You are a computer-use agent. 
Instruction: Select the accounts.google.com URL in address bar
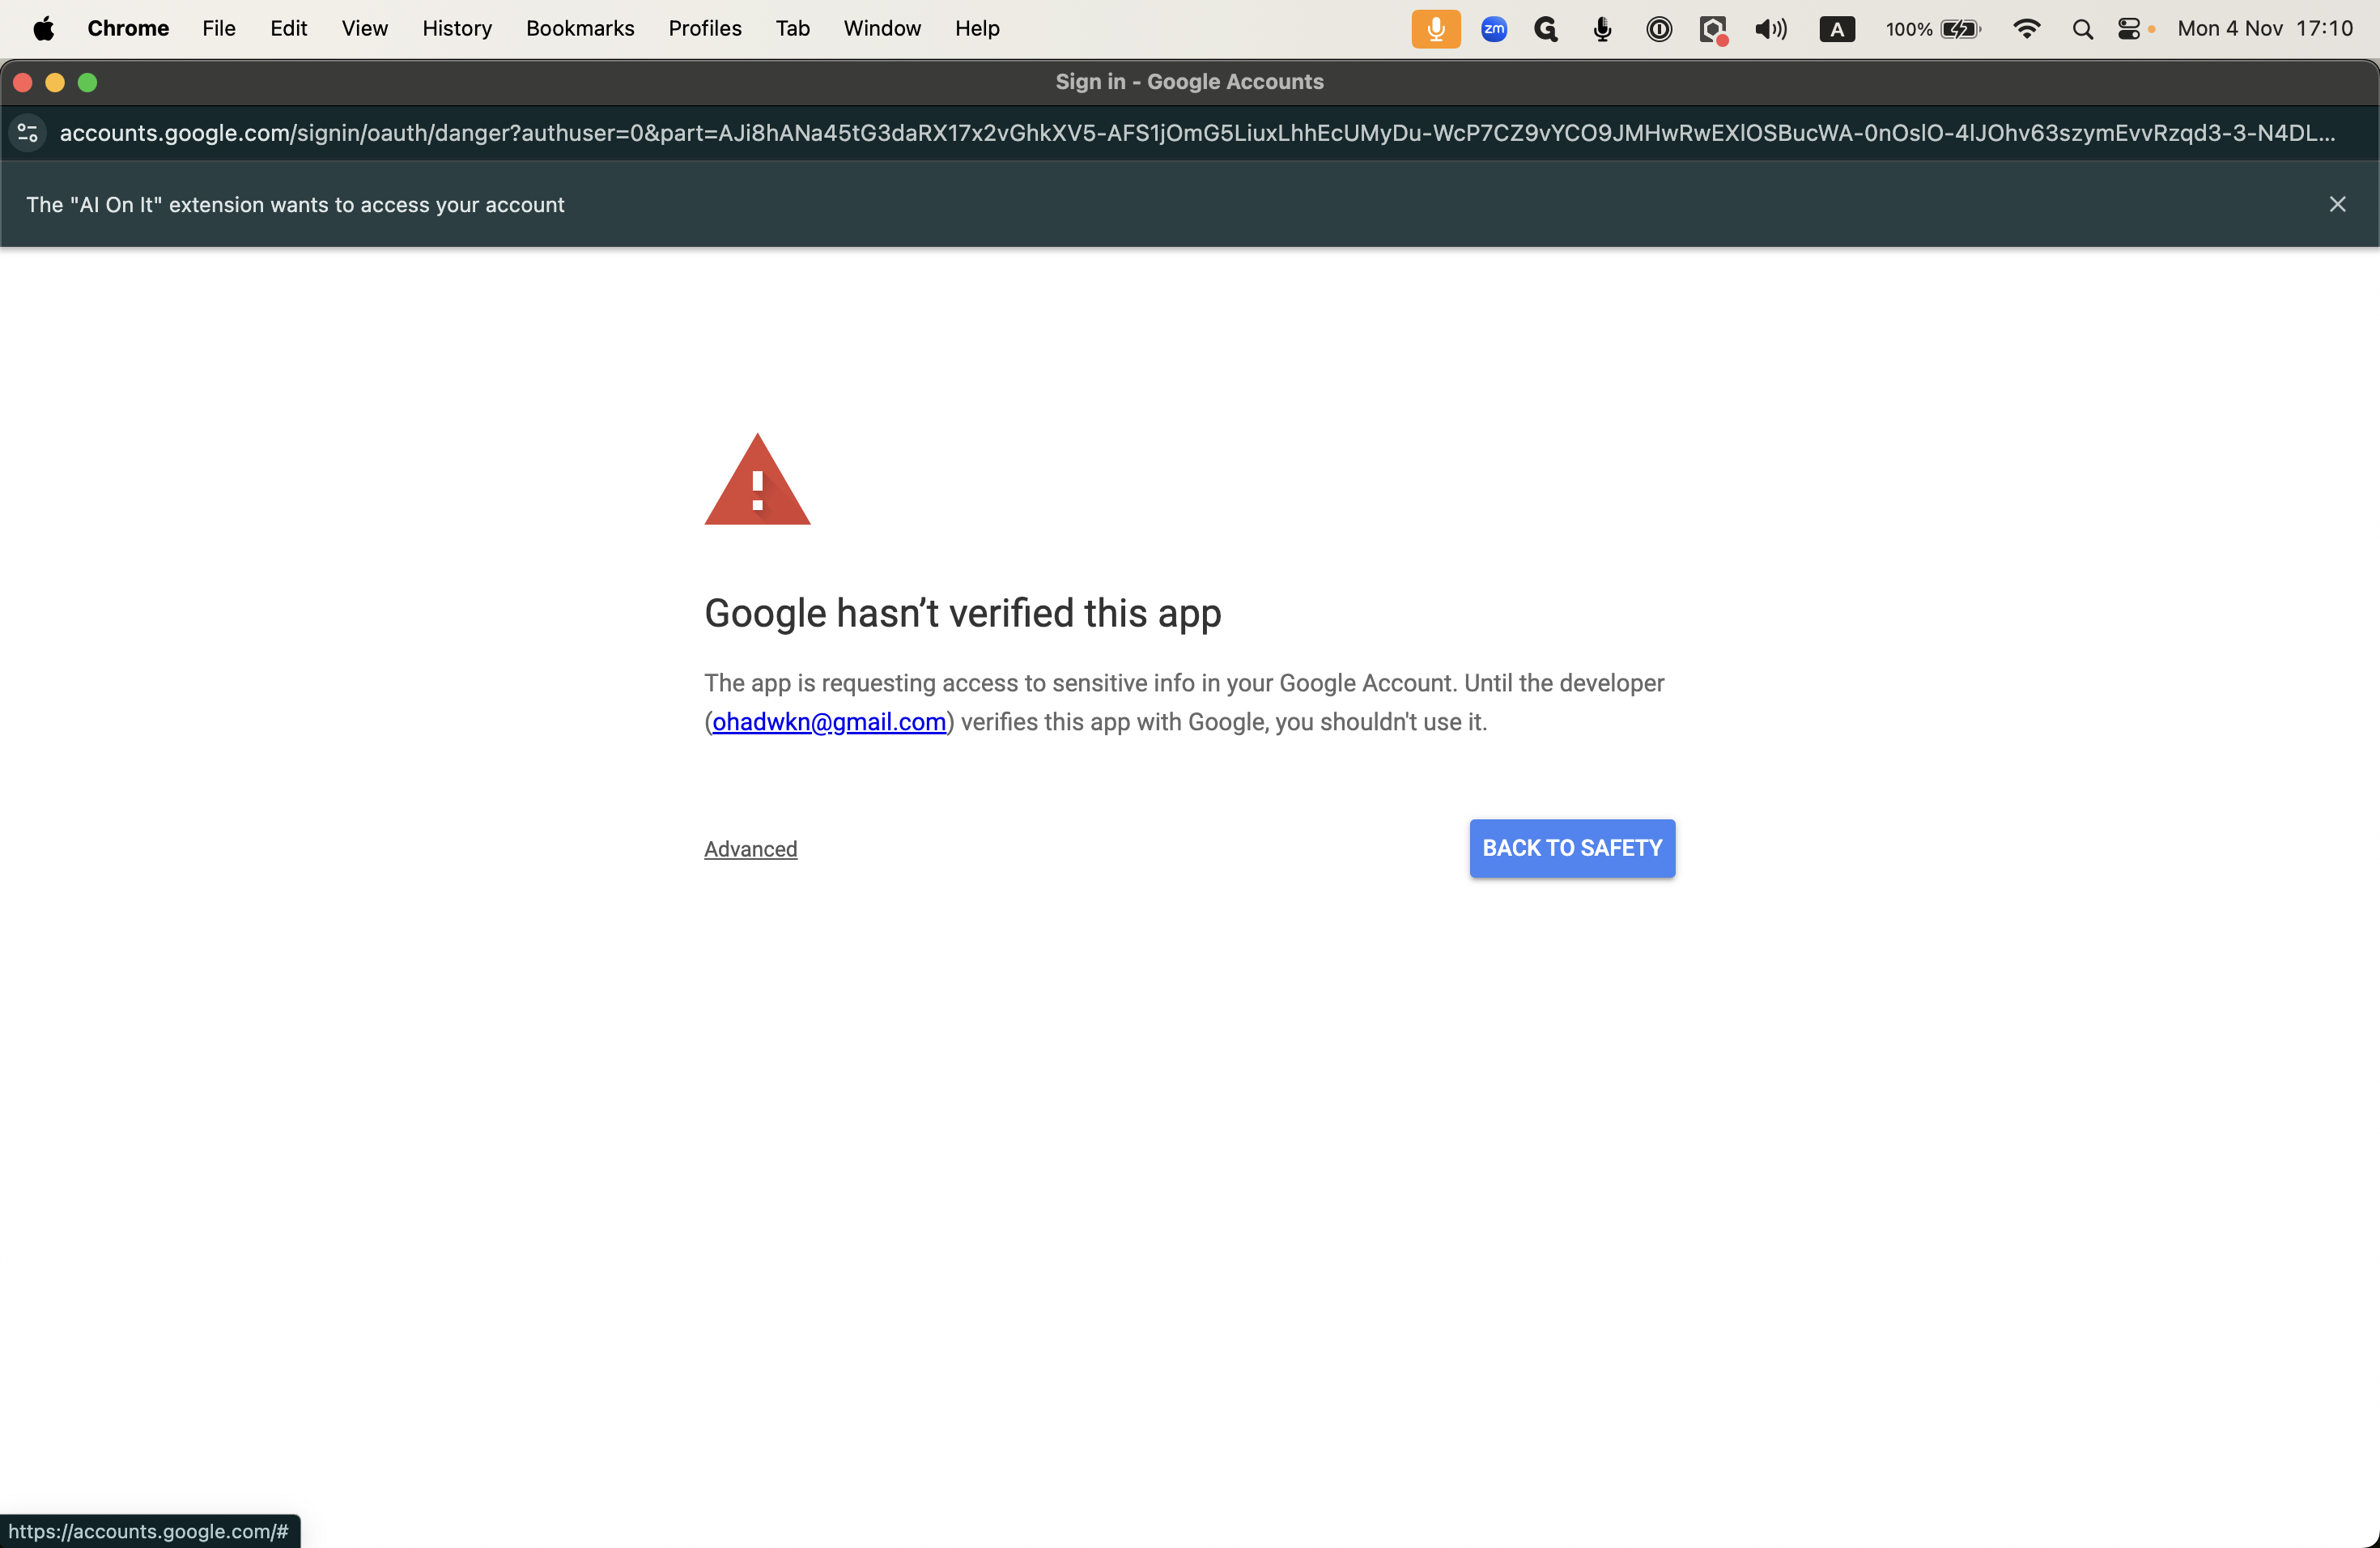(1197, 133)
